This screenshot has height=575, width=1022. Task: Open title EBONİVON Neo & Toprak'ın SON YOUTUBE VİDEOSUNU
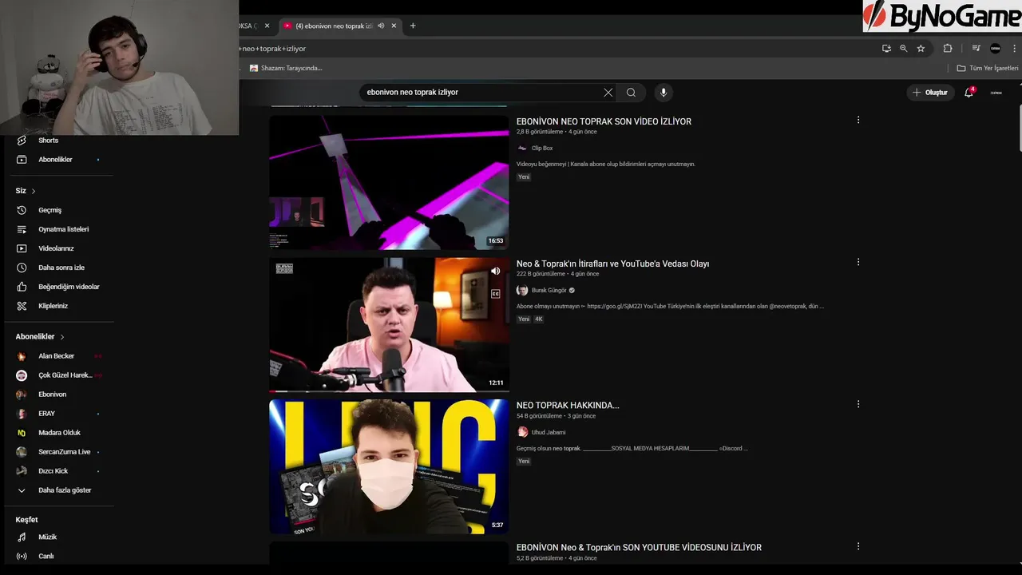[x=639, y=548]
